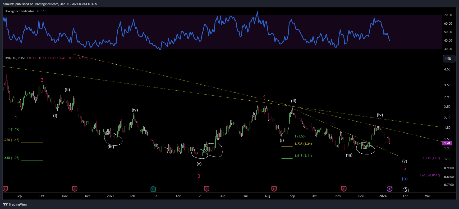
Task: Click the earnings marker near August 2023
Action: tap(274, 189)
